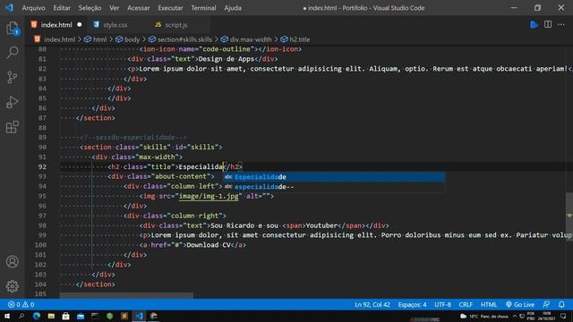Change language mode HTML in status bar
Screen dimensions: 573x322
point(489,304)
